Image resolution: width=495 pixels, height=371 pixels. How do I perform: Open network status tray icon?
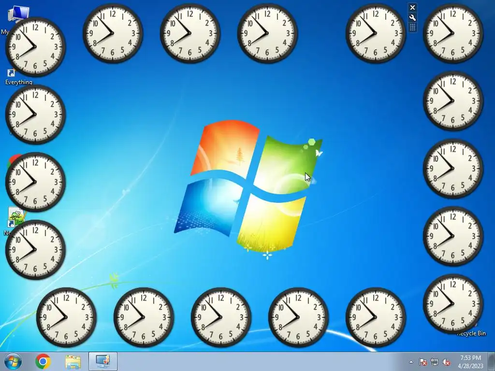(435, 362)
